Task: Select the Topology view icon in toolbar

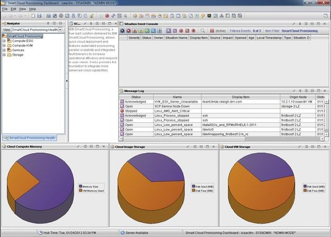Action: coord(221,16)
